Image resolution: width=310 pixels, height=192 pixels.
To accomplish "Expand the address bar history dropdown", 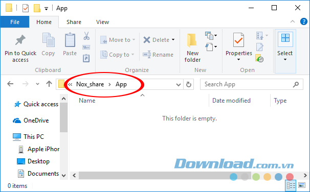I will pos(179,85).
